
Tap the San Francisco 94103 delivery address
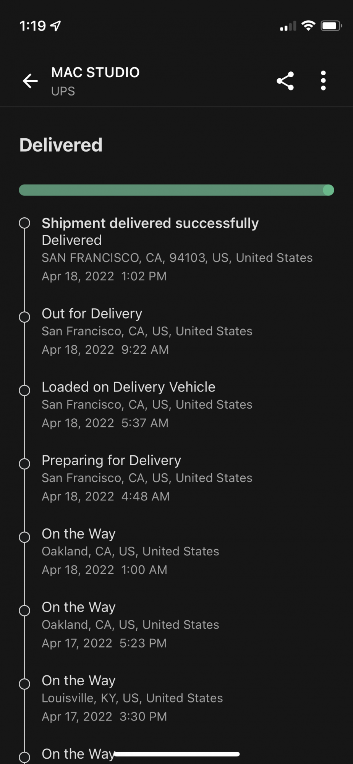(177, 258)
